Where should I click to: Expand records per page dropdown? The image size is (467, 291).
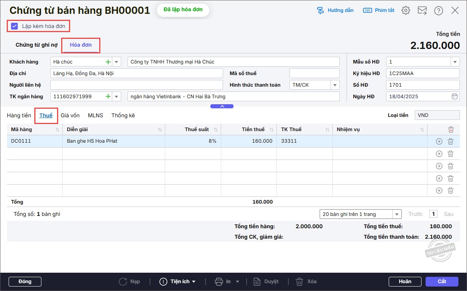397,214
